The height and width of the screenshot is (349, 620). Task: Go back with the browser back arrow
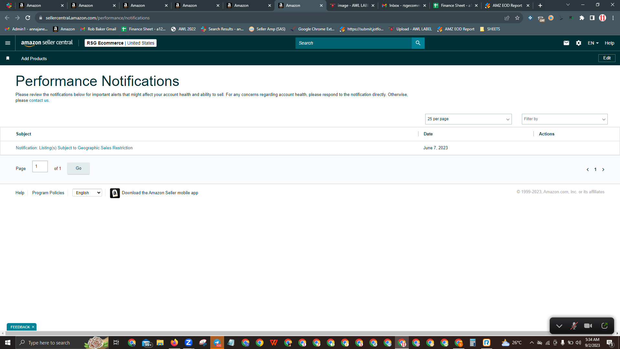(x=7, y=18)
